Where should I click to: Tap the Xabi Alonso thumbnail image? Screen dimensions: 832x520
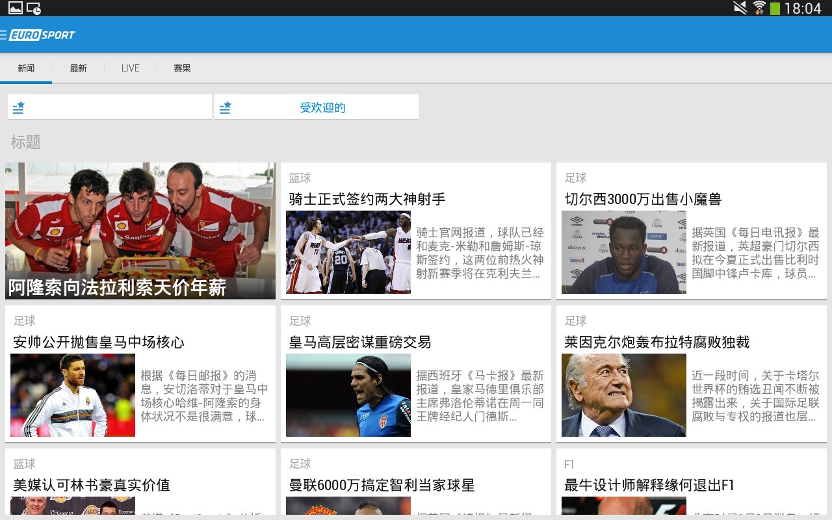[73, 395]
